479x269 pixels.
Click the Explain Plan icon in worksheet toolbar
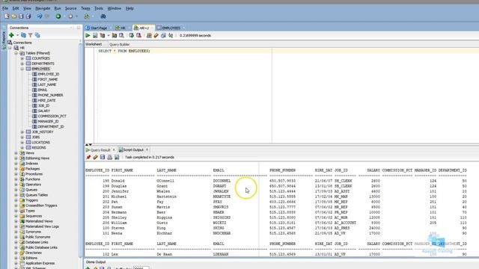103,35
